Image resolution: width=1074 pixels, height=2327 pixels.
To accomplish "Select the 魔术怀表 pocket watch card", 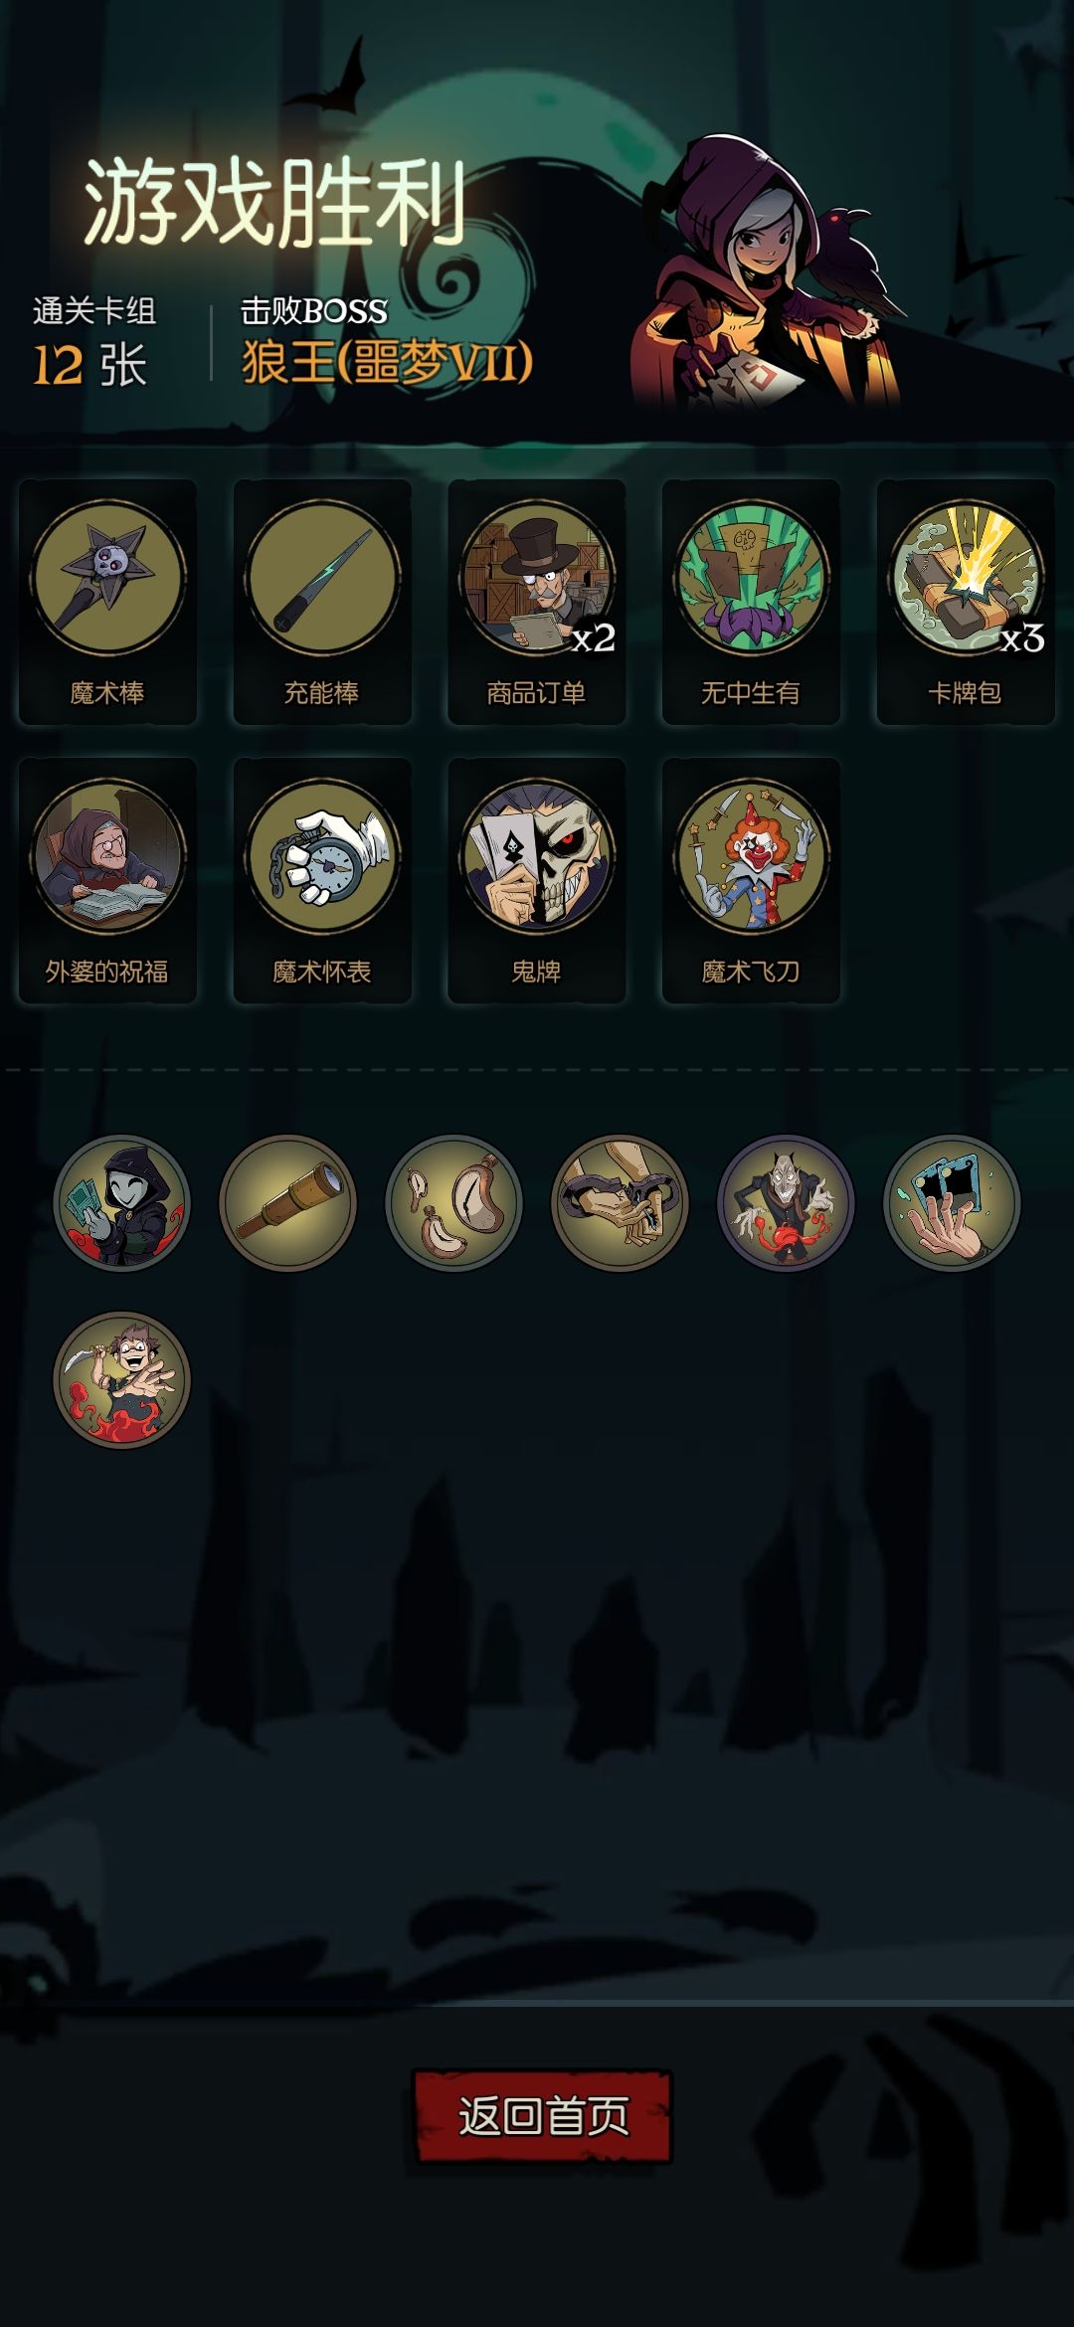I will (x=322, y=880).
